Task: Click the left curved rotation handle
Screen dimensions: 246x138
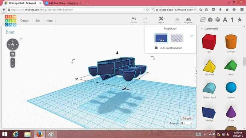Action: tap(73, 61)
